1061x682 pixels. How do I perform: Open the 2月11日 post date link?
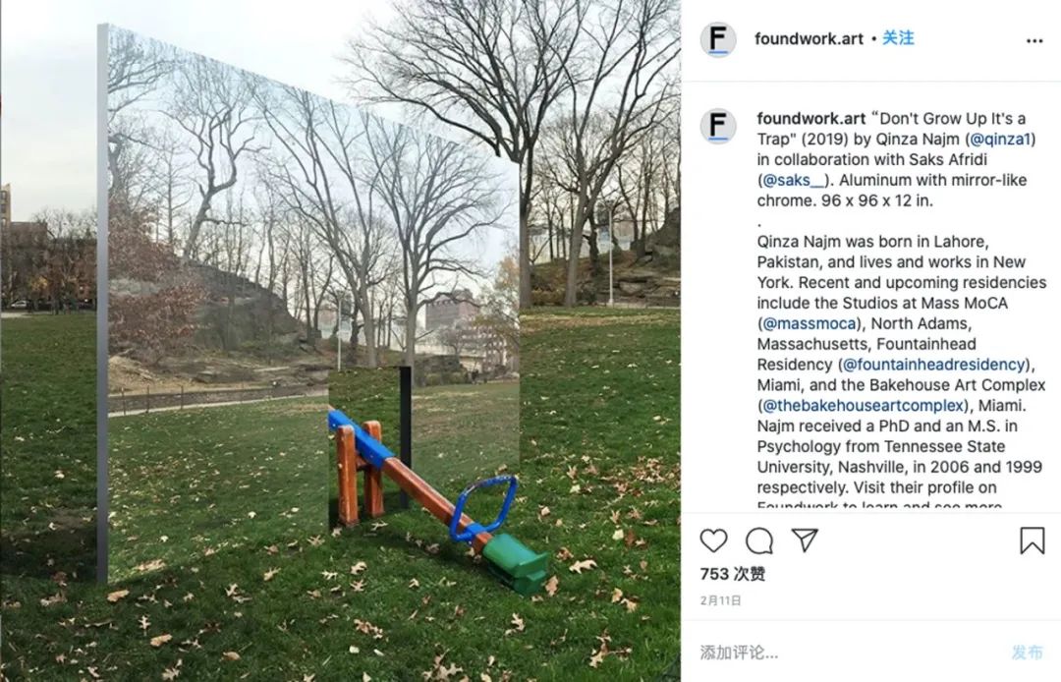point(721,600)
